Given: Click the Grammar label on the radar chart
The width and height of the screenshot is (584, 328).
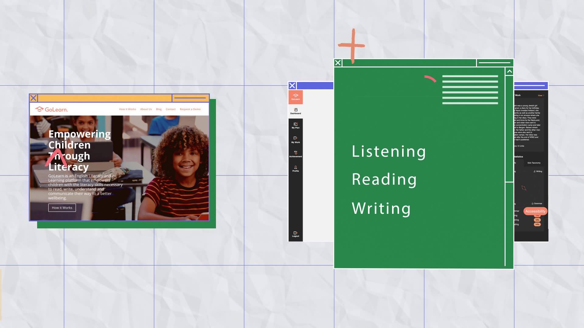Looking at the screenshot, I should coord(537,203).
